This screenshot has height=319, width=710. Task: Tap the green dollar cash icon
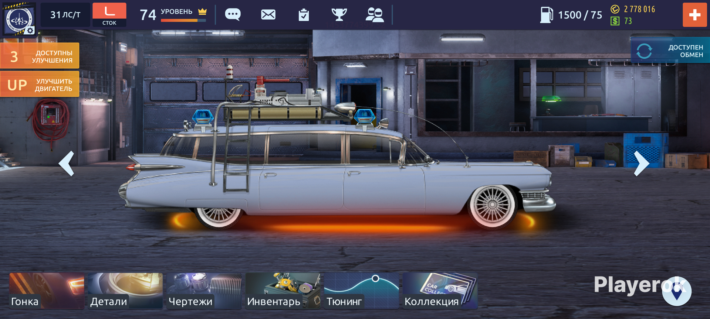coord(615,21)
